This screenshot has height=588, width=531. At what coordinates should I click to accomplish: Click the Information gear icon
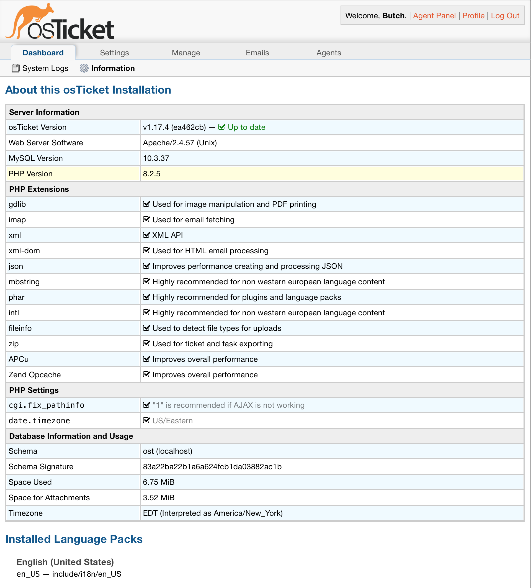(84, 68)
